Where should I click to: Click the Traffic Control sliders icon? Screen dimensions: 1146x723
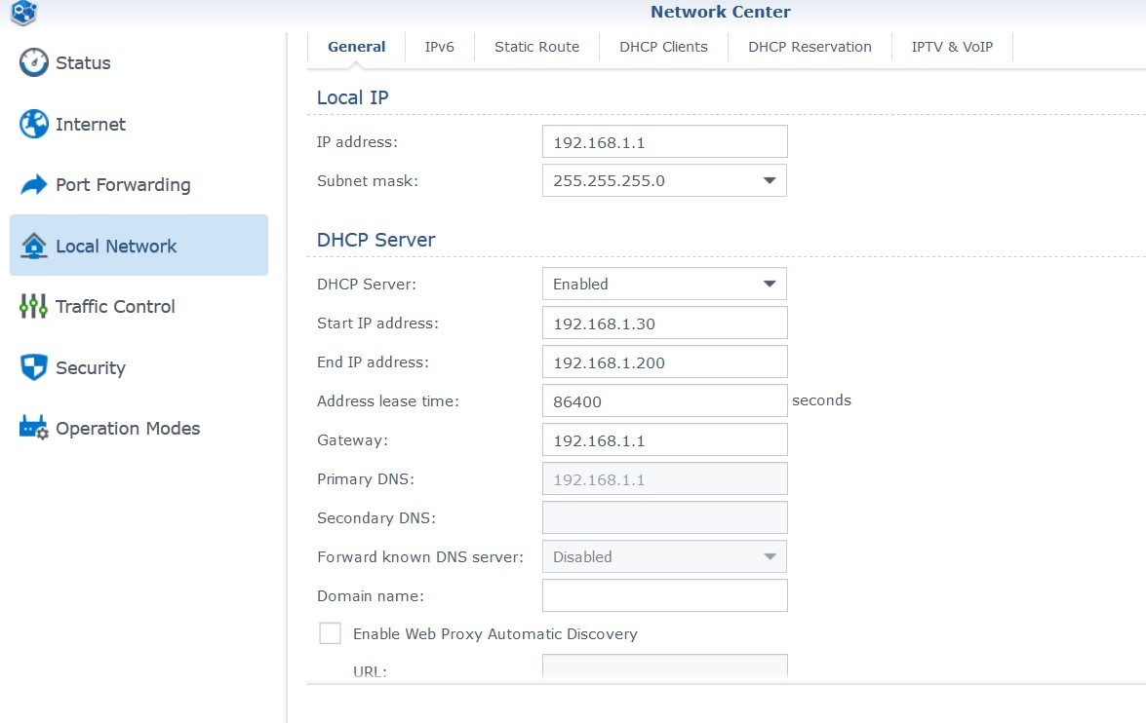[x=33, y=307]
